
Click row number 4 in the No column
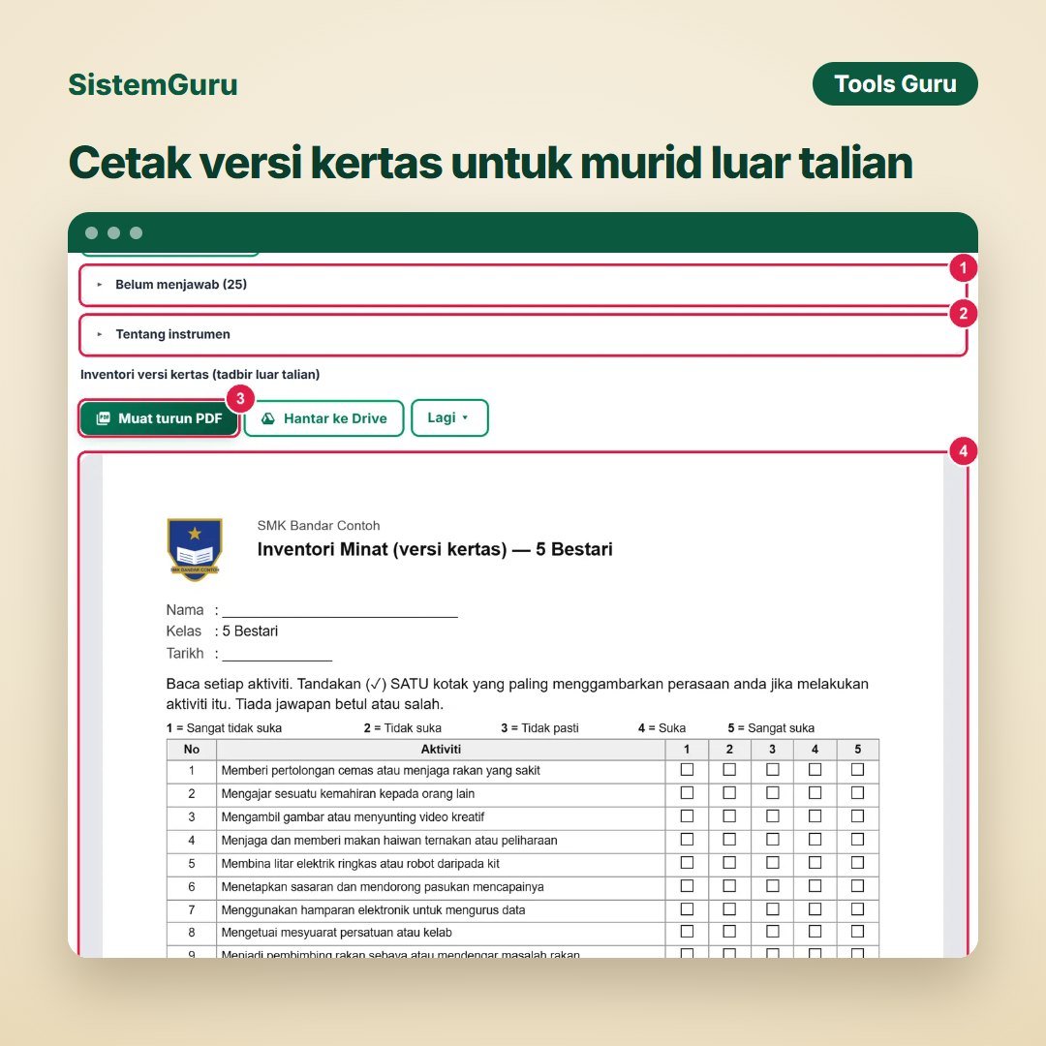pyautogui.click(x=192, y=841)
